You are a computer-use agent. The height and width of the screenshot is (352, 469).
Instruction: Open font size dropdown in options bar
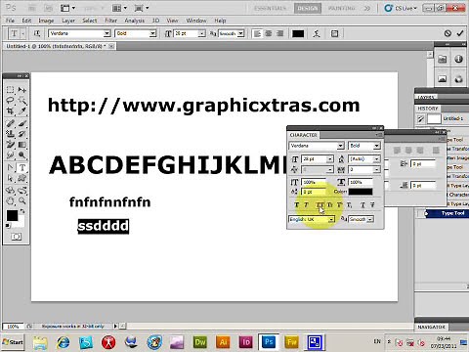(x=202, y=33)
